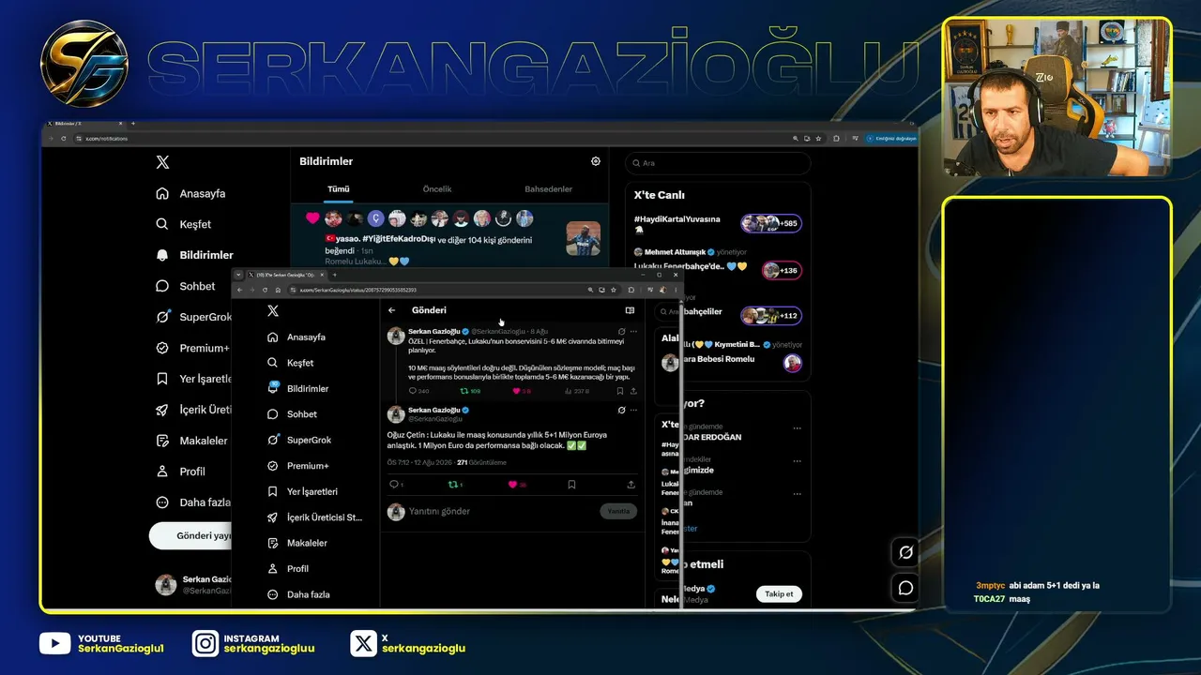Select the Öncelik notifications tab
The image size is (1201, 675).
[x=437, y=189]
